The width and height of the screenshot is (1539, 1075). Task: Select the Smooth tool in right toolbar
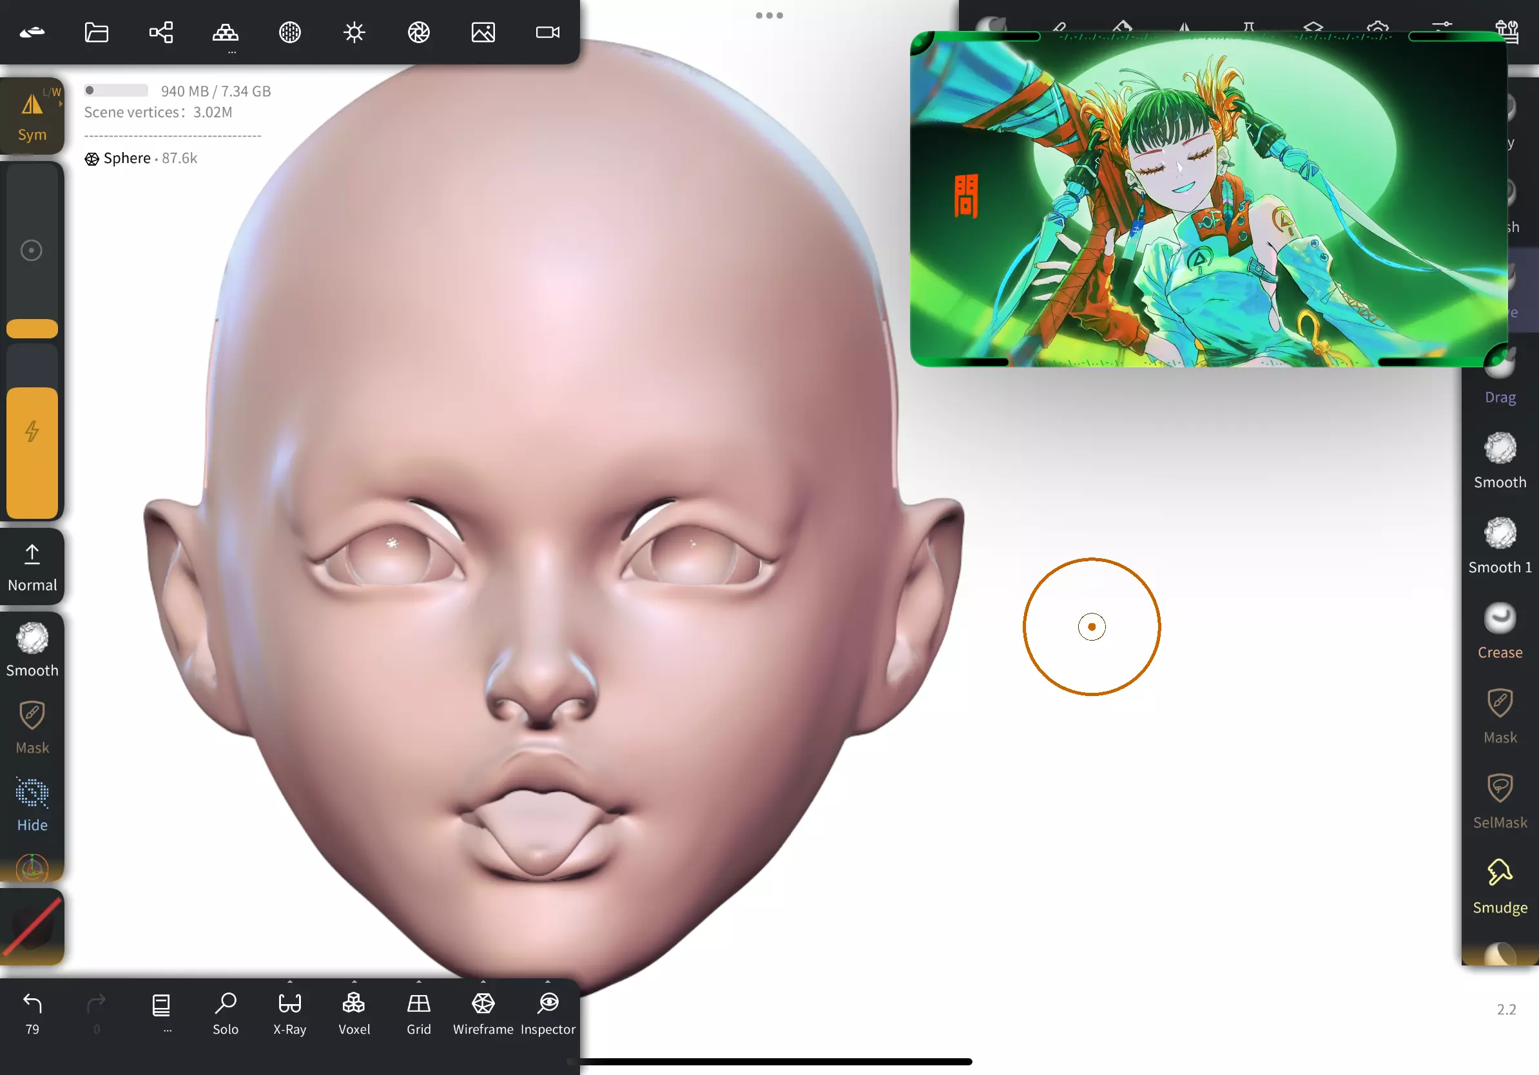(x=1500, y=461)
